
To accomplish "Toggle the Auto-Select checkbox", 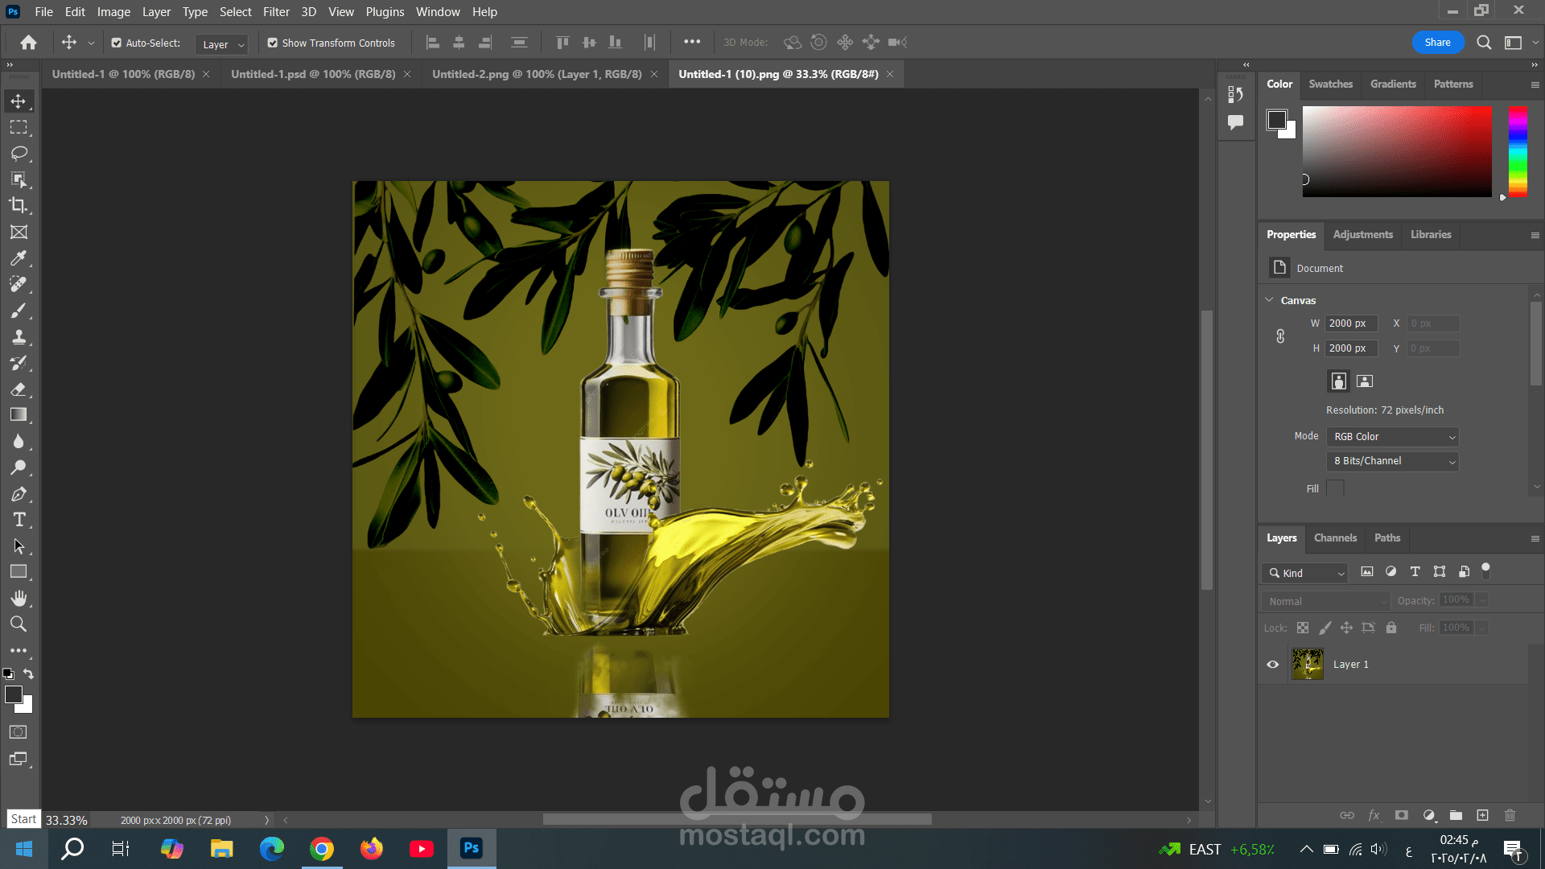I will click(117, 43).
